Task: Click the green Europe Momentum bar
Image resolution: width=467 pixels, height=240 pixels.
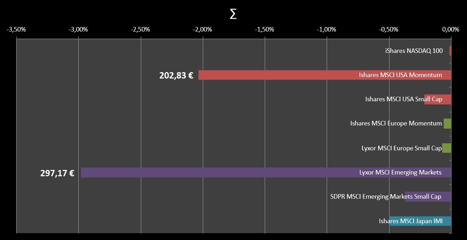Action: (447, 124)
